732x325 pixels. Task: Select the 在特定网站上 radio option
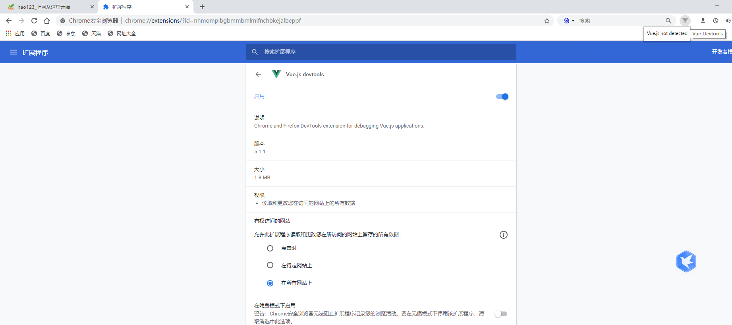point(270,265)
